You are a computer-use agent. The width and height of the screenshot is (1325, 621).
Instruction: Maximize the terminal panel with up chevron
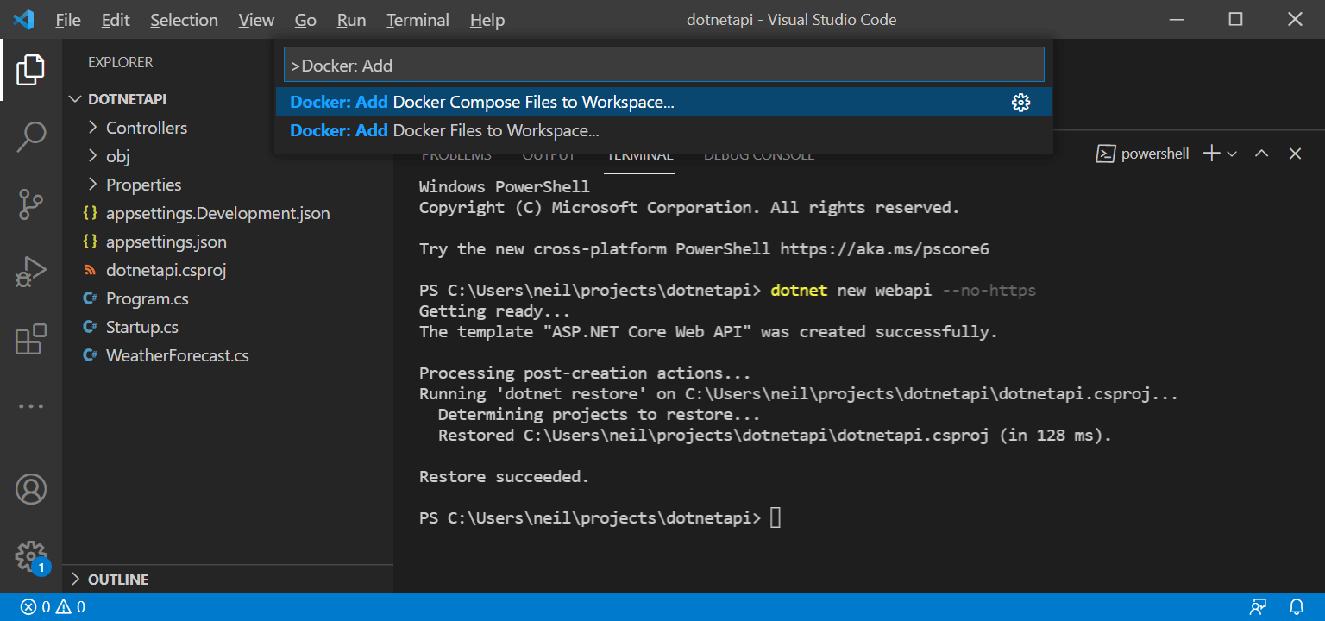coord(1261,154)
